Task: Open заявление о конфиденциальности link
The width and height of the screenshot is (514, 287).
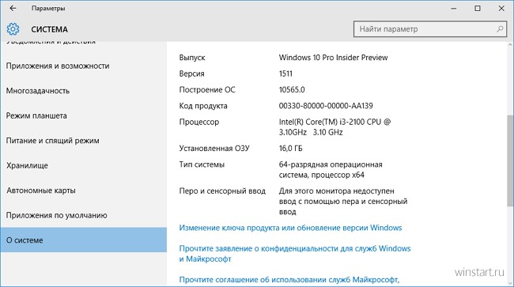Action: (295, 254)
